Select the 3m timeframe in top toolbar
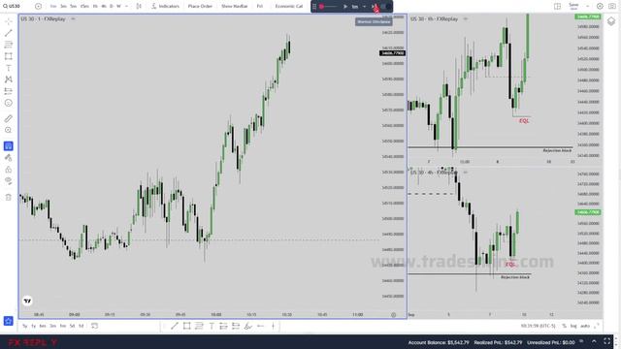This screenshot has width=621, height=349. click(63, 7)
